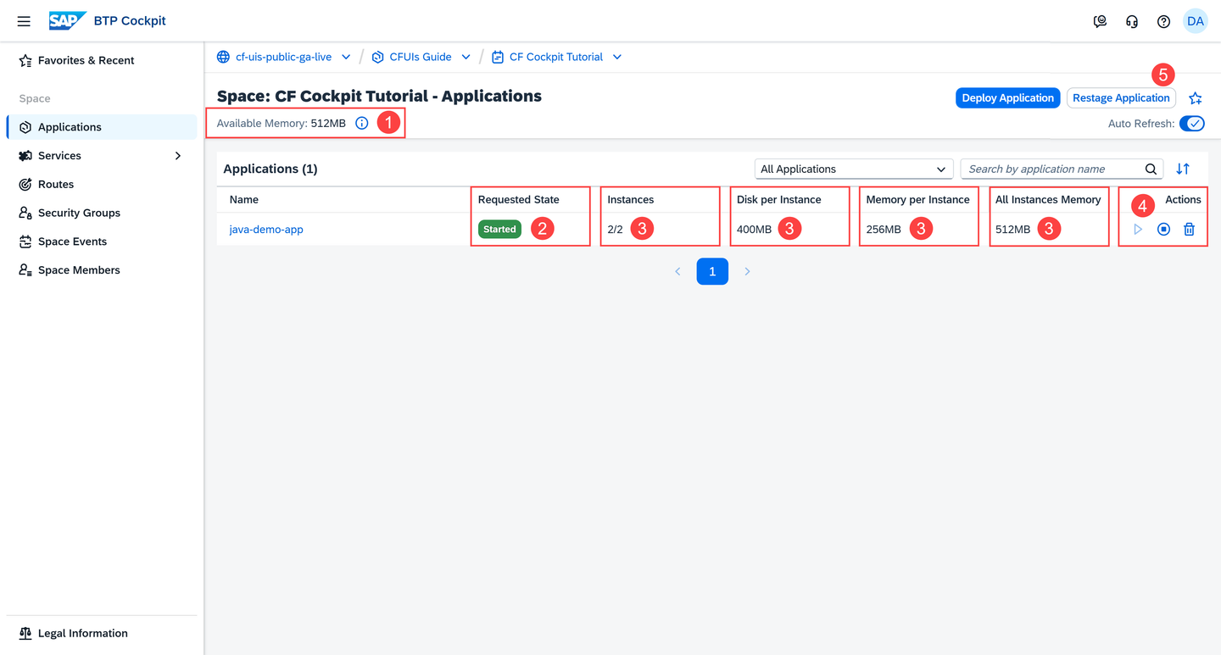This screenshot has width=1221, height=655.
Task: Click the globe icon in breadcrumb
Action: point(223,57)
